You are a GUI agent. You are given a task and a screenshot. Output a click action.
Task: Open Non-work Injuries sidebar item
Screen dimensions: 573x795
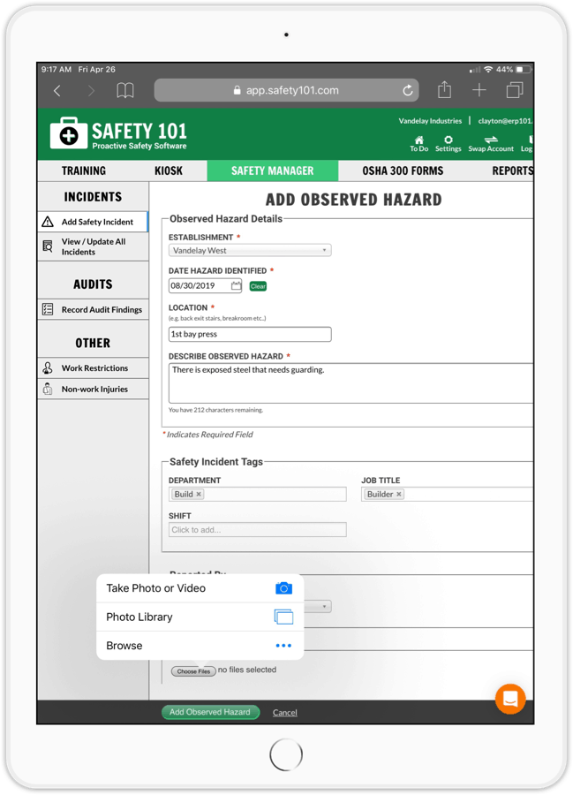click(x=93, y=389)
